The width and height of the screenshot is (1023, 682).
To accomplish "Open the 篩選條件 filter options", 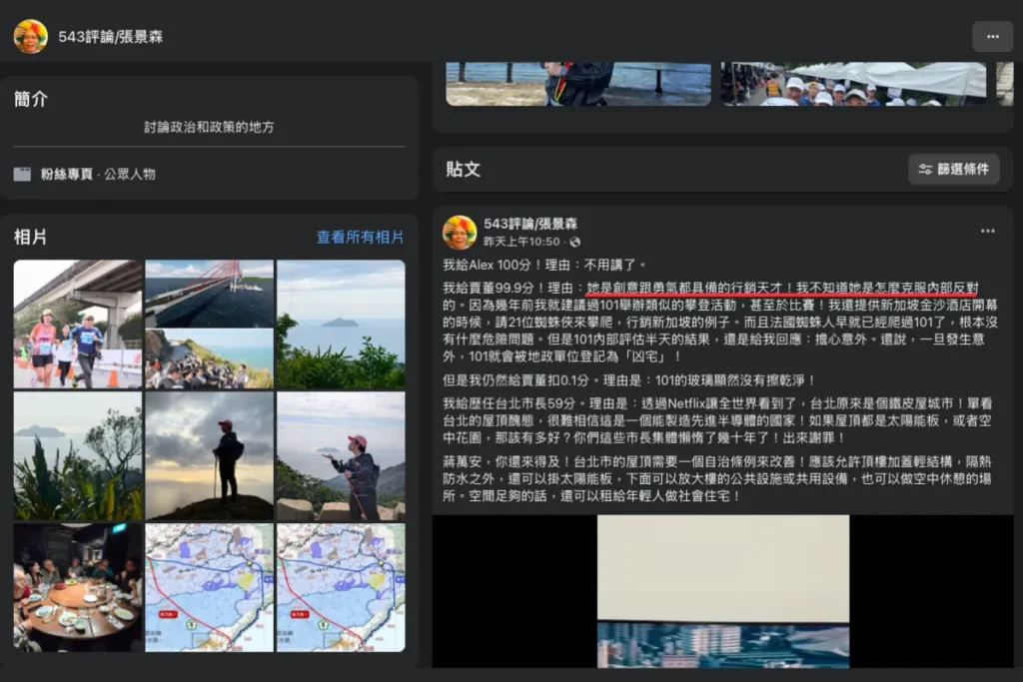I will point(954,170).
